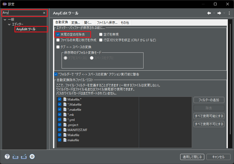Click the Eclipse icon in title bar
Screen dimensions: 234x164
5,4
